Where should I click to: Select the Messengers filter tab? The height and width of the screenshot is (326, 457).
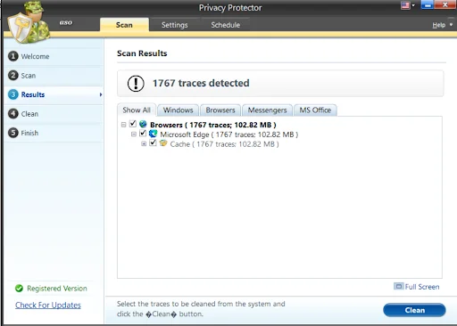click(x=267, y=110)
